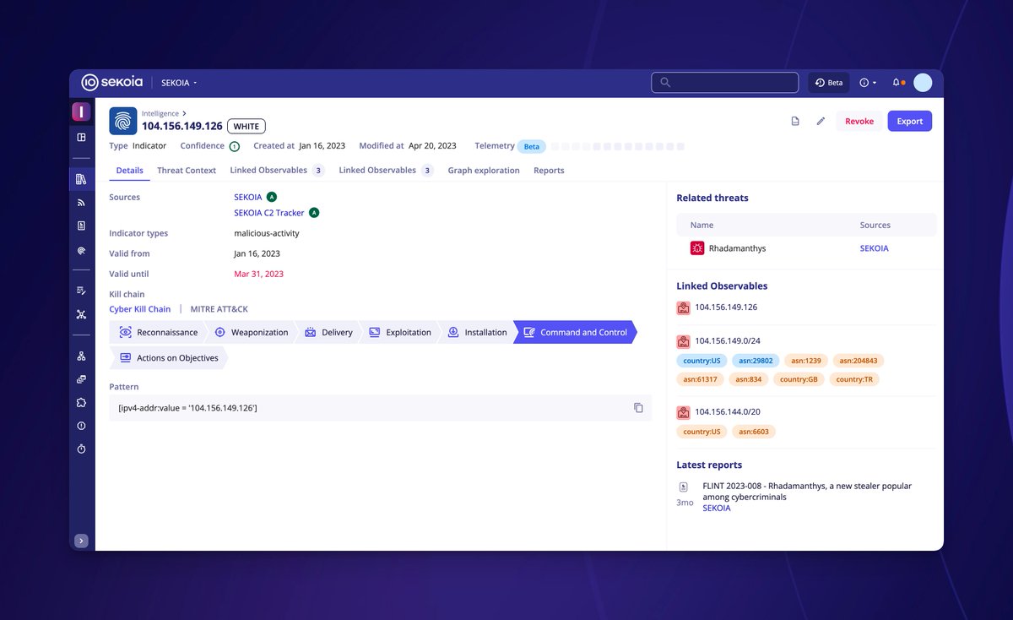The width and height of the screenshot is (1013, 620).
Task: Click the fingerprint indicator icon
Action: [x=123, y=121]
